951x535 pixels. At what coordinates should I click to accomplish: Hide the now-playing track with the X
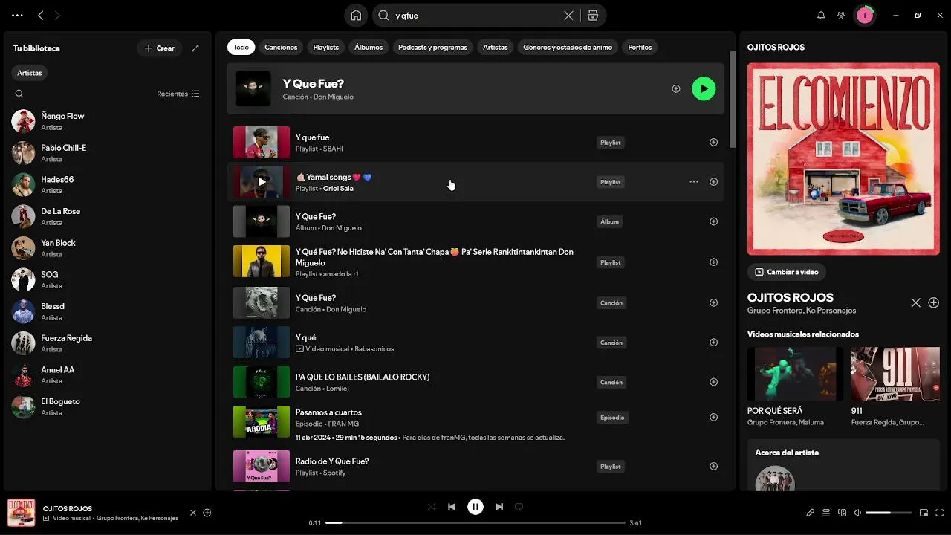[193, 513]
